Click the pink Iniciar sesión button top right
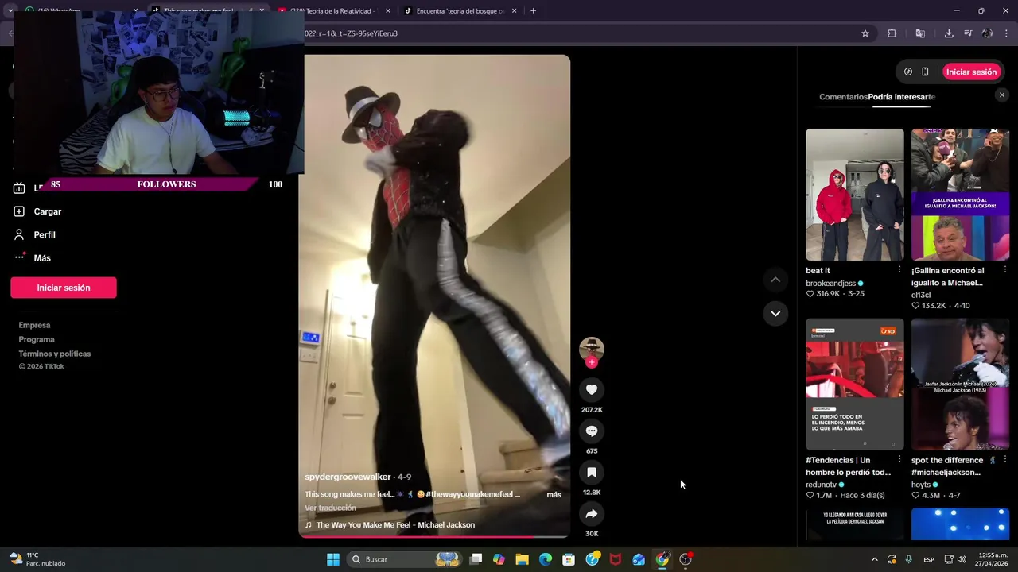Screen dimensions: 1018x572 tap(971, 71)
